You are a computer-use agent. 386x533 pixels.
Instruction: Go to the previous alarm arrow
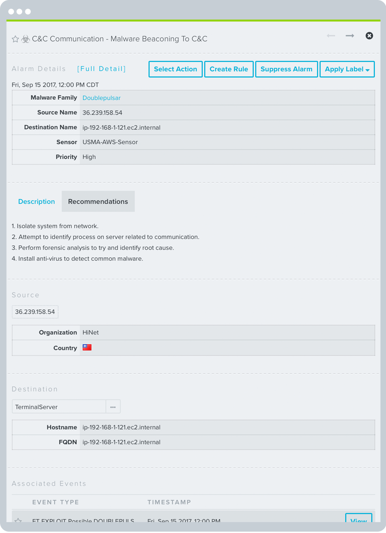pos(331,36)
